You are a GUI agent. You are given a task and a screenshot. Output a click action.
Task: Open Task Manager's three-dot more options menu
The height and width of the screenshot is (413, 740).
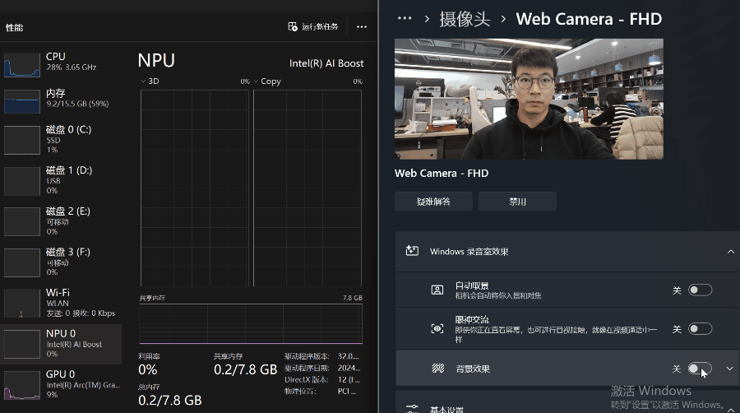tap(362, 26)
